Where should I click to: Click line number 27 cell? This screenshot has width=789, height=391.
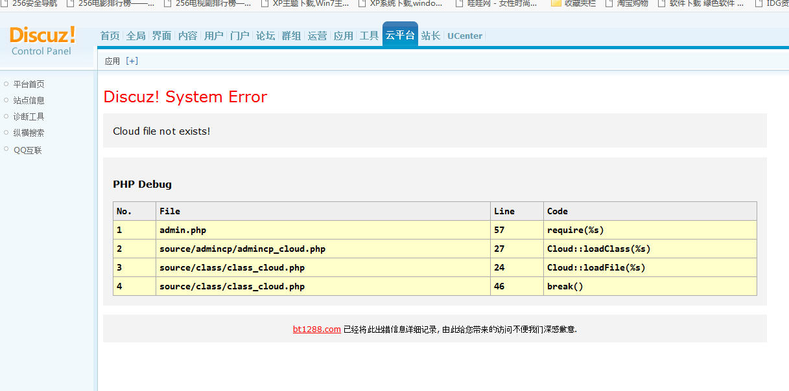517,249
